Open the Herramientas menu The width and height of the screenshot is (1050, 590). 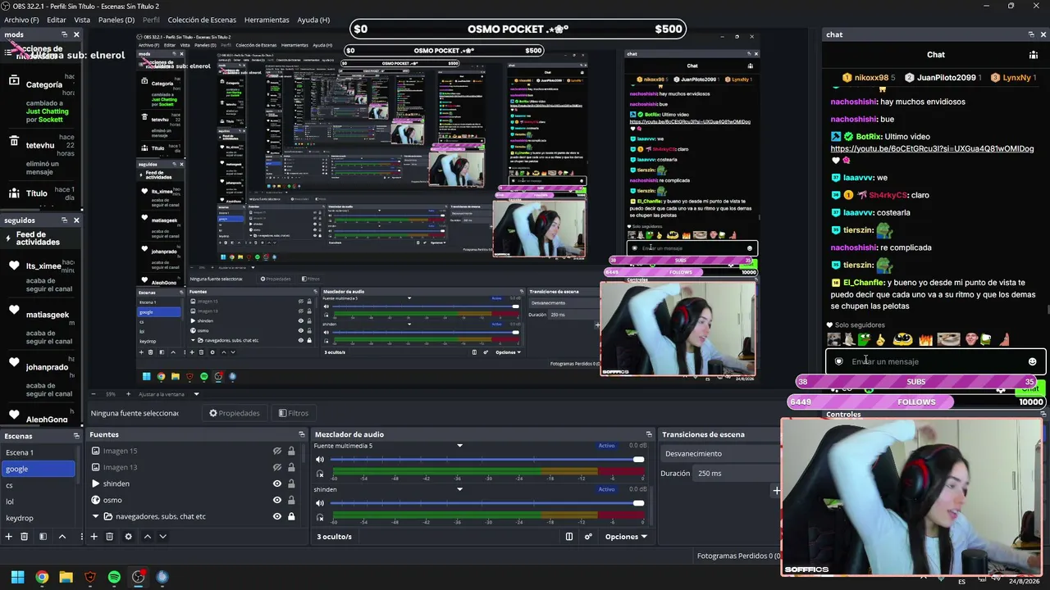[x=267, y=20]
